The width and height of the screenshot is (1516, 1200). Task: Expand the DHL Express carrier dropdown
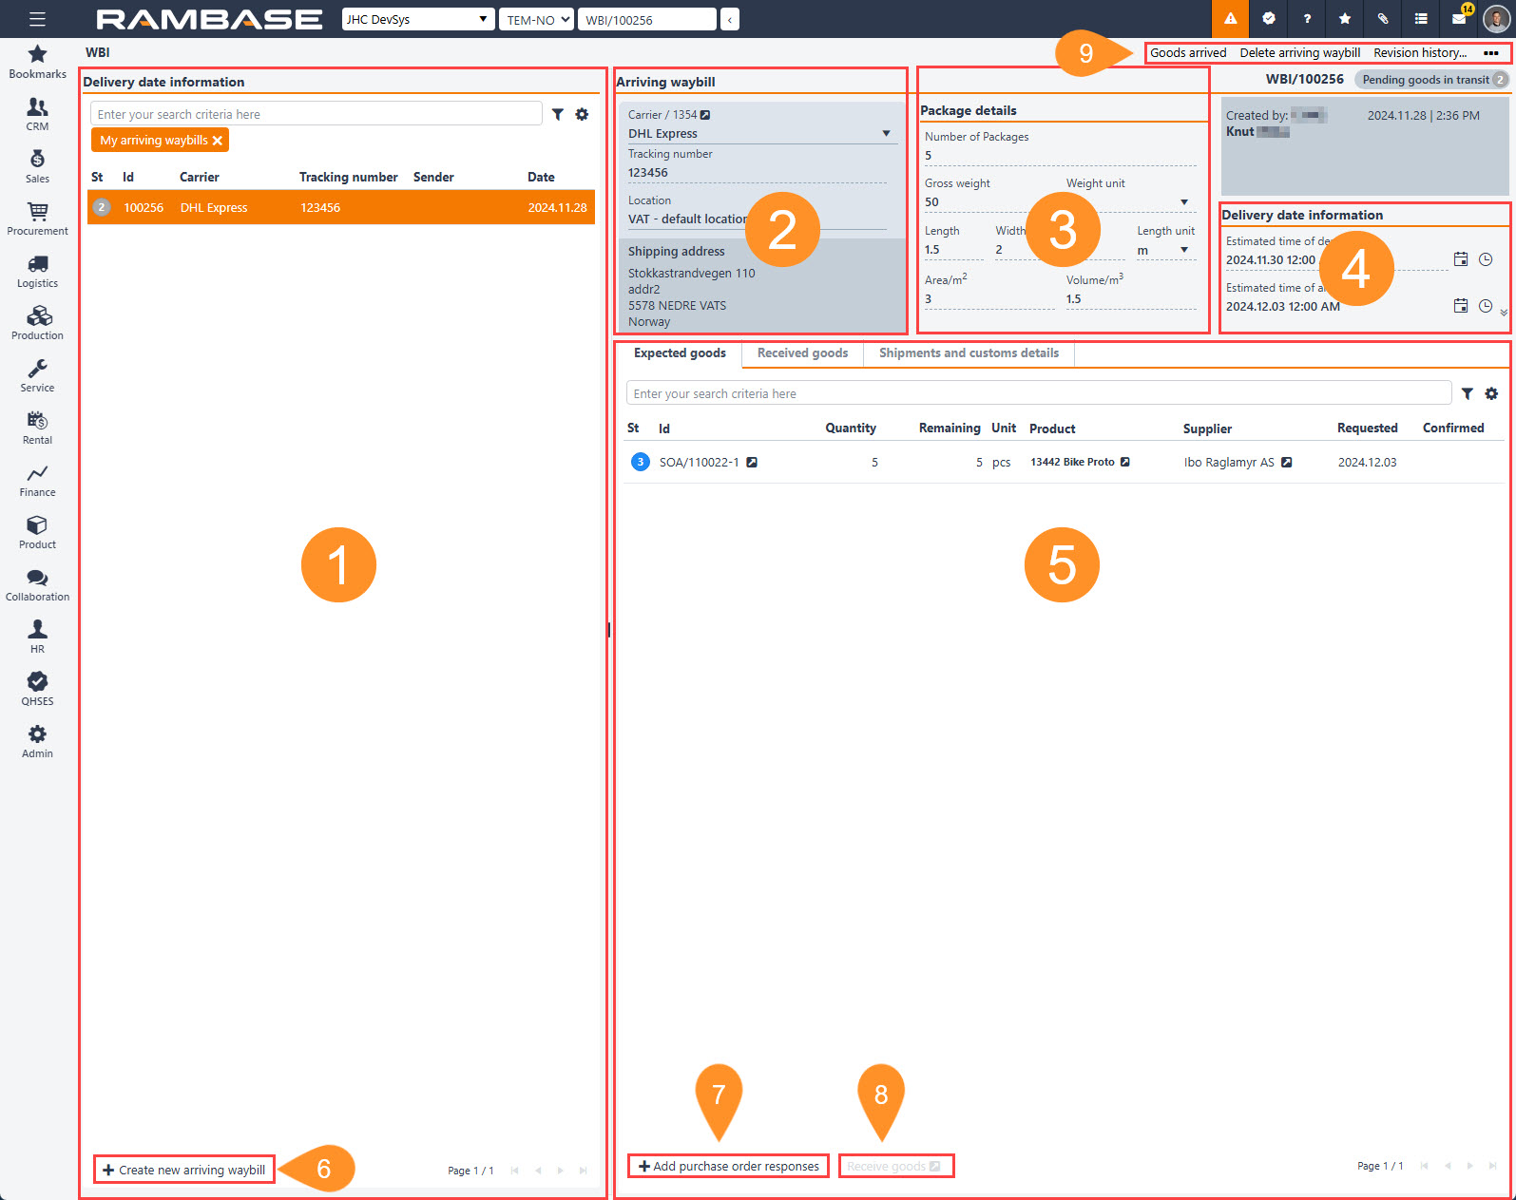point(886,134)
